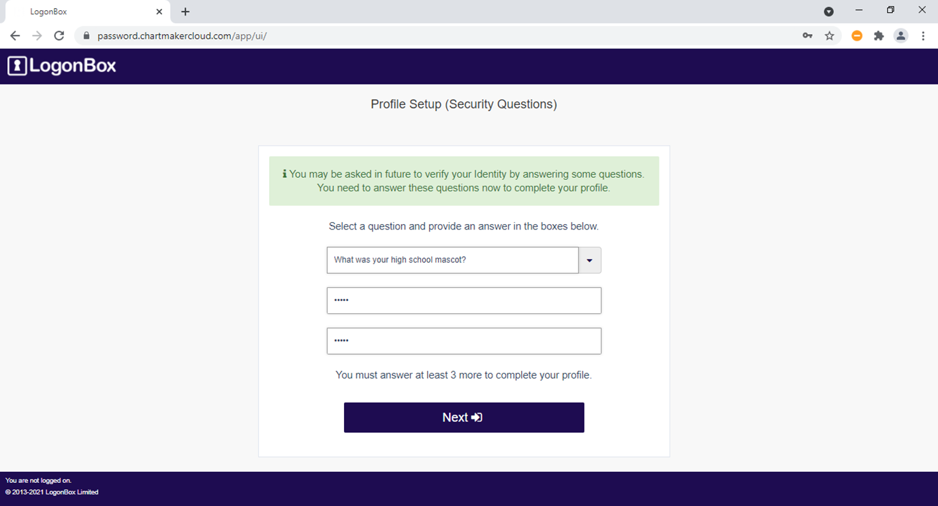Click the orange extension icon
The width and height of the screenshot is (938, 506).
point(857,36)
